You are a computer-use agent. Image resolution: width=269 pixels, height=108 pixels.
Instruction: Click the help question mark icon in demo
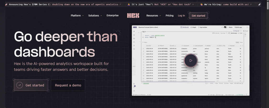[134, 91]
